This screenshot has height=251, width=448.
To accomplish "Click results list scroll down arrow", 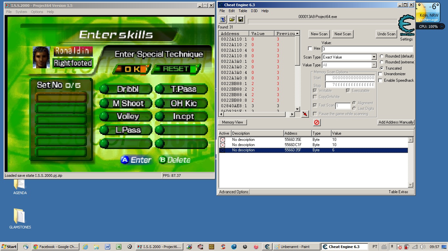I will pyautogui.click(x=297, y=109).
